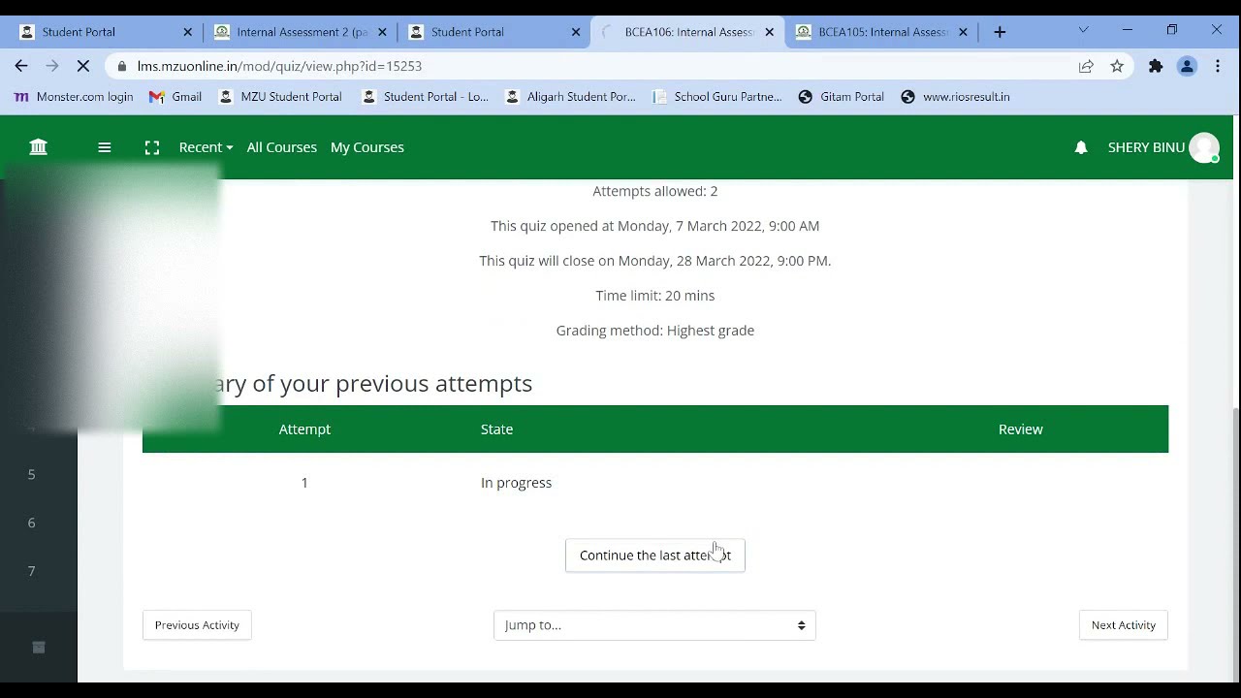Click the Time limit: 20 mins text

[x=655, y=296]
